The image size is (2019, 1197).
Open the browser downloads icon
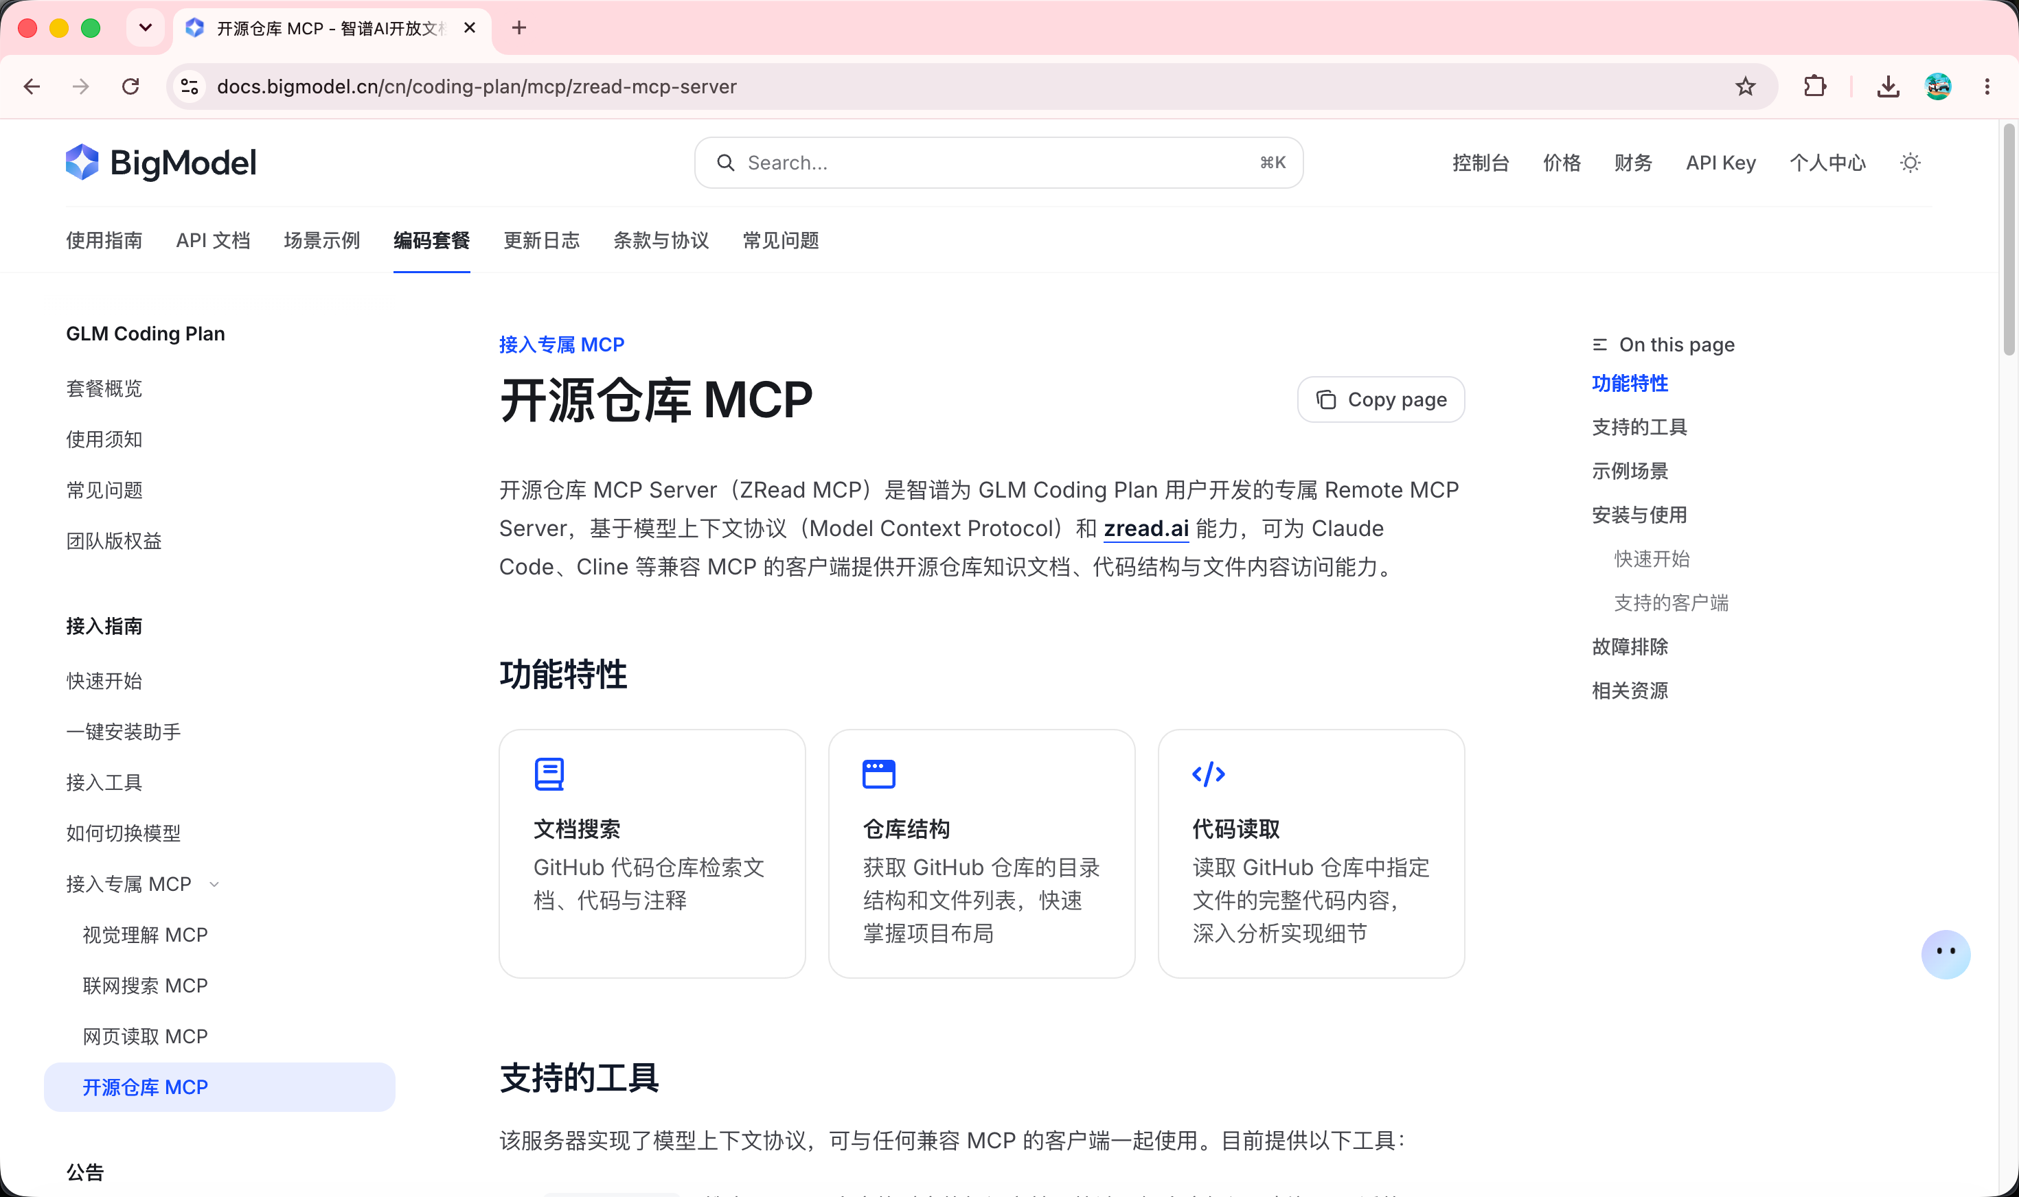click(1887, 86)
